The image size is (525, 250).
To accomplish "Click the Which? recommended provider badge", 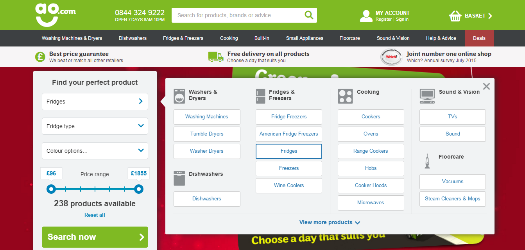I will pyautogui.click(x=391, y=57).
